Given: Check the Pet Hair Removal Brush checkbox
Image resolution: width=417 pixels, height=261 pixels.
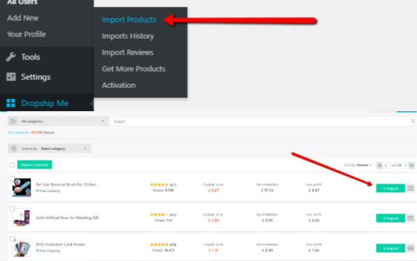Looking at the screenshot, I should click(12, 179).
